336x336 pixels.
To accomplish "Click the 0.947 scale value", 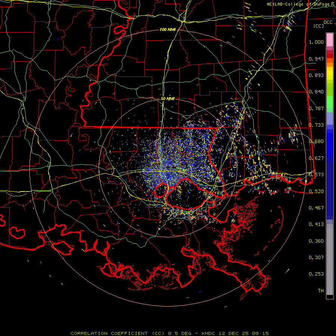I will point(316,59).
